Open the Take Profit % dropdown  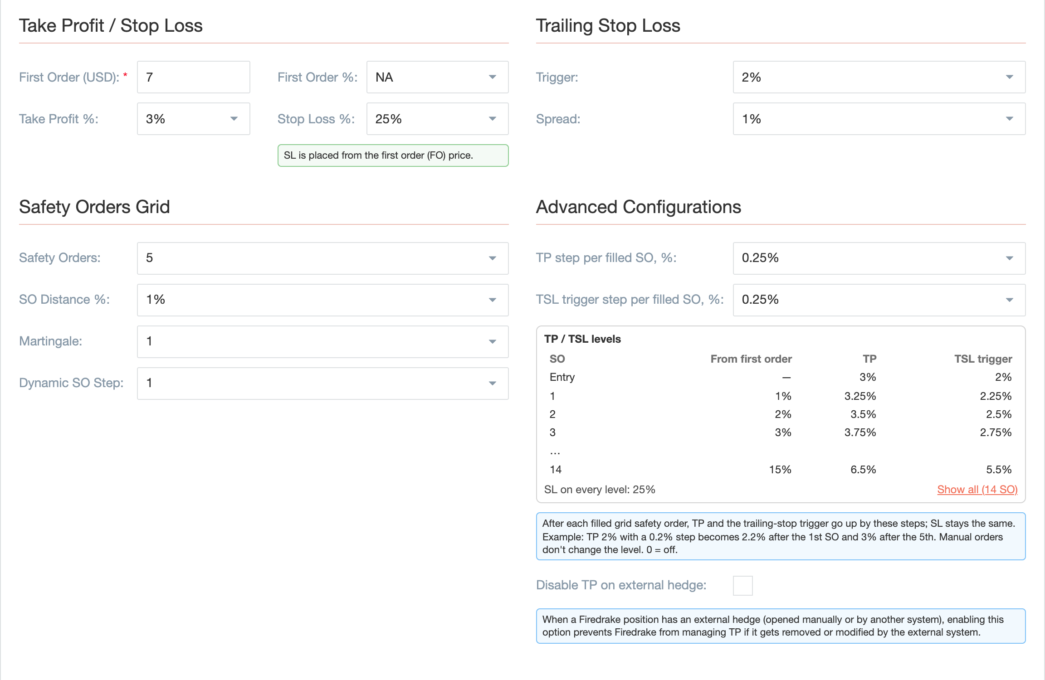[x=194, y=119]
